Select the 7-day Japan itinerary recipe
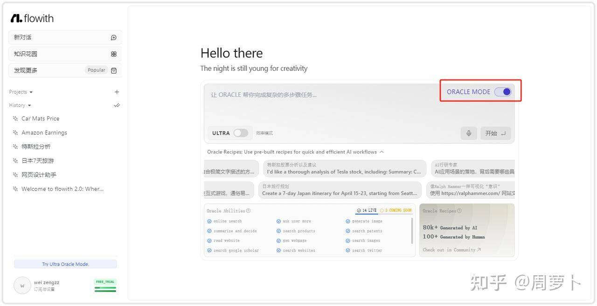597x306 pixels. [340, 190]
